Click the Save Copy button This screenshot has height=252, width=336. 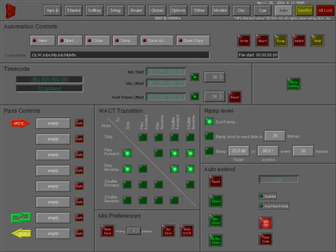point(193,41)
